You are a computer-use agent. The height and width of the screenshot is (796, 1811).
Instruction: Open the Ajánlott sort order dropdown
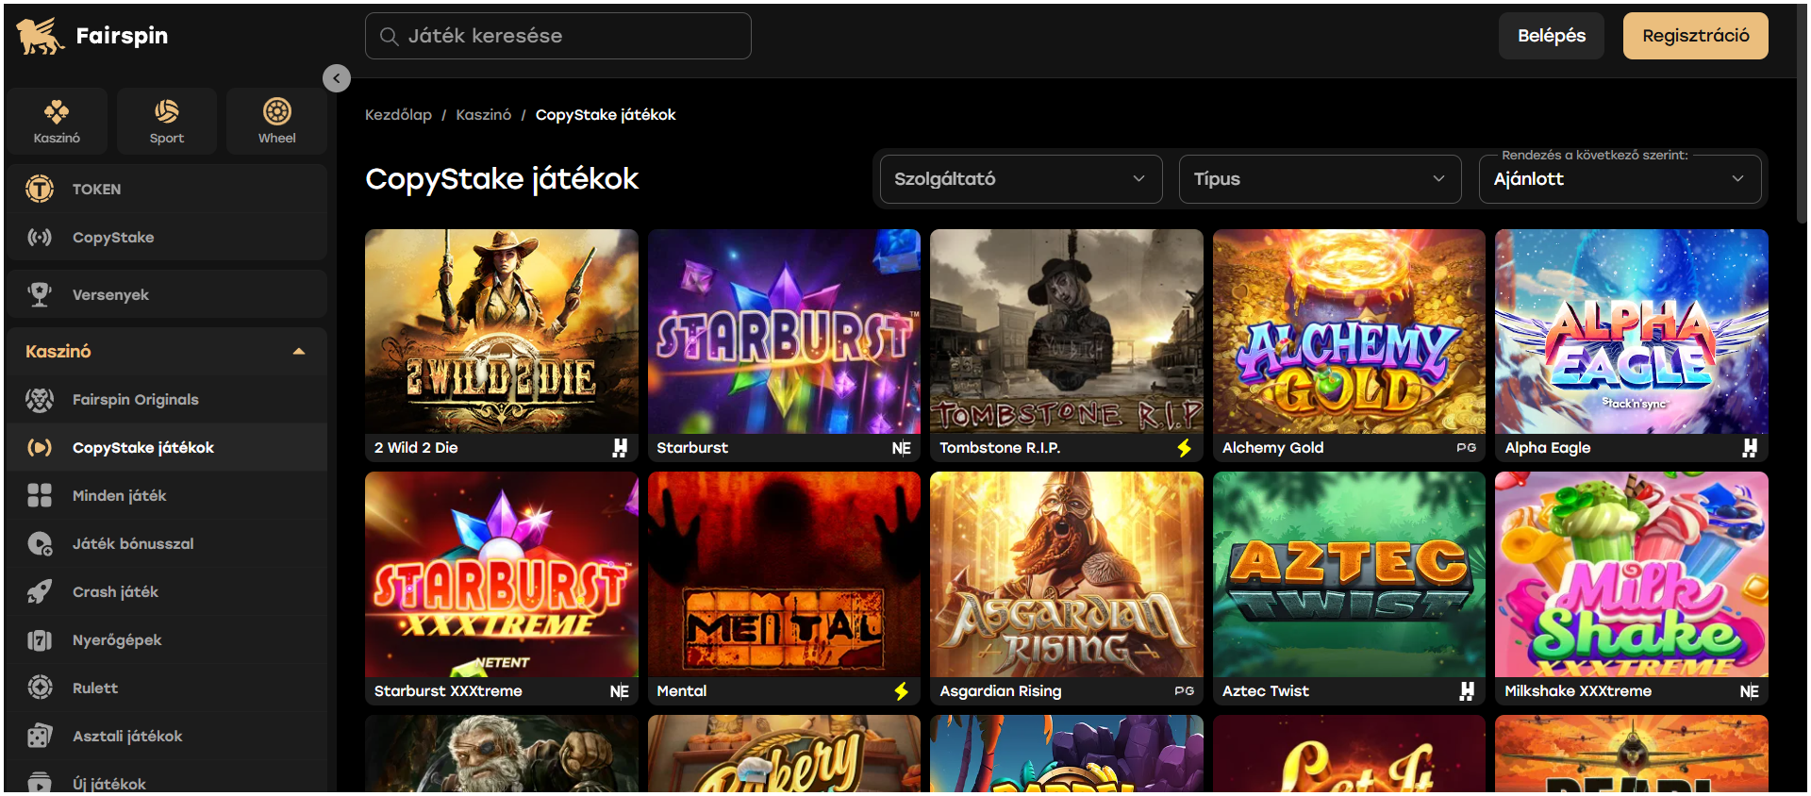(1620, 179)
